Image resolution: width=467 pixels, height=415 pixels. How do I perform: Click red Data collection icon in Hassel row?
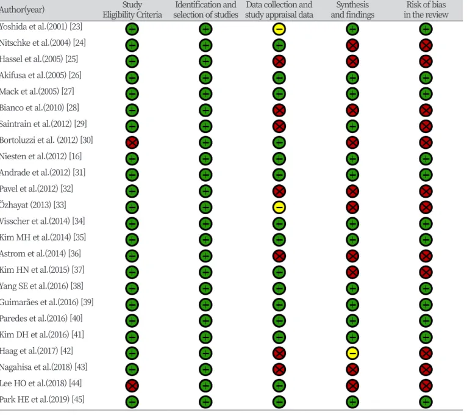279,62
